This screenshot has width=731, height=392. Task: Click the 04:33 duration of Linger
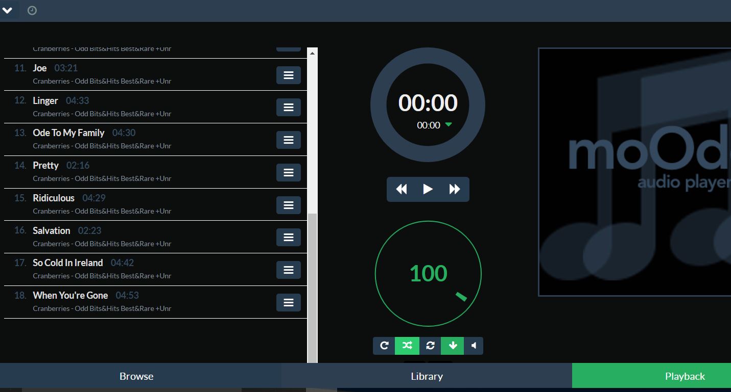tap(78, 100)
